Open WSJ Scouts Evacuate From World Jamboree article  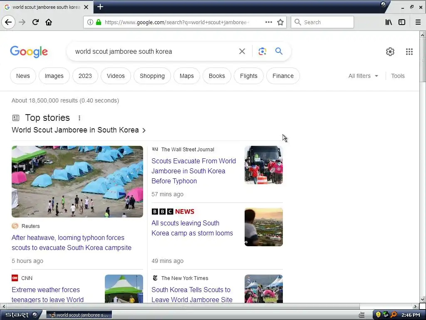pos(194,171)
